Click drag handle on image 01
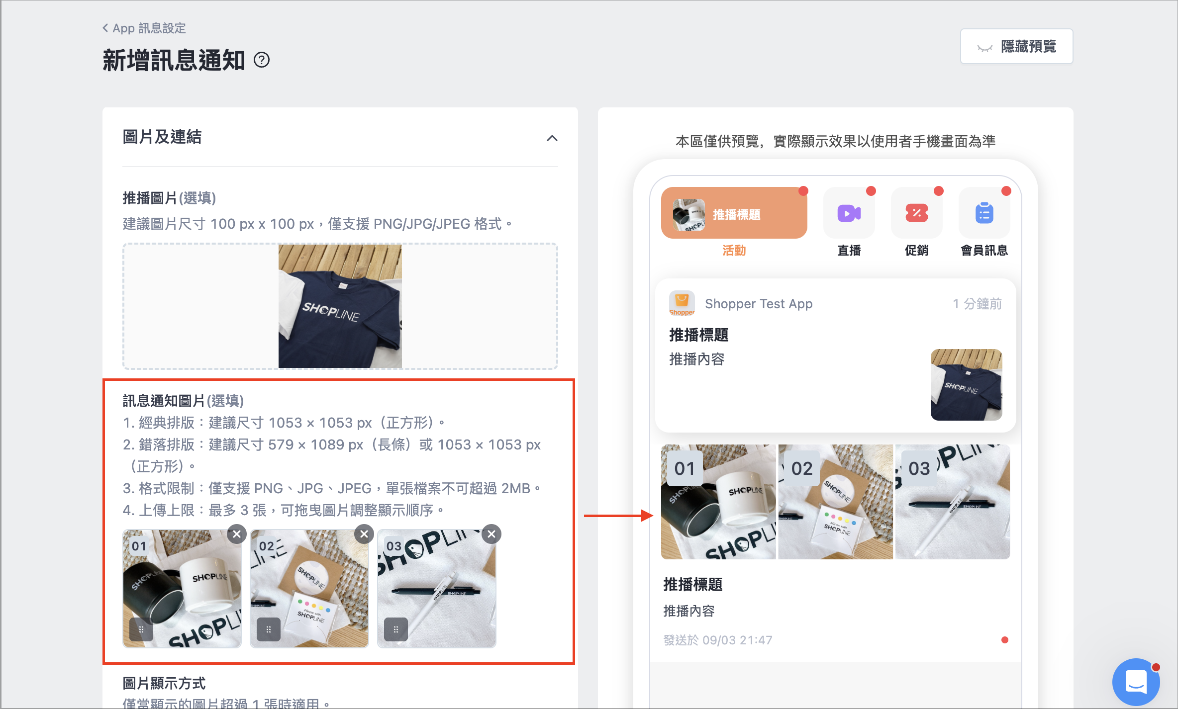Viewport: 1178px width, 709px height. click(x=141, y=629)
